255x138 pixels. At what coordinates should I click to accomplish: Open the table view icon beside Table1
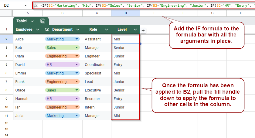43,21
